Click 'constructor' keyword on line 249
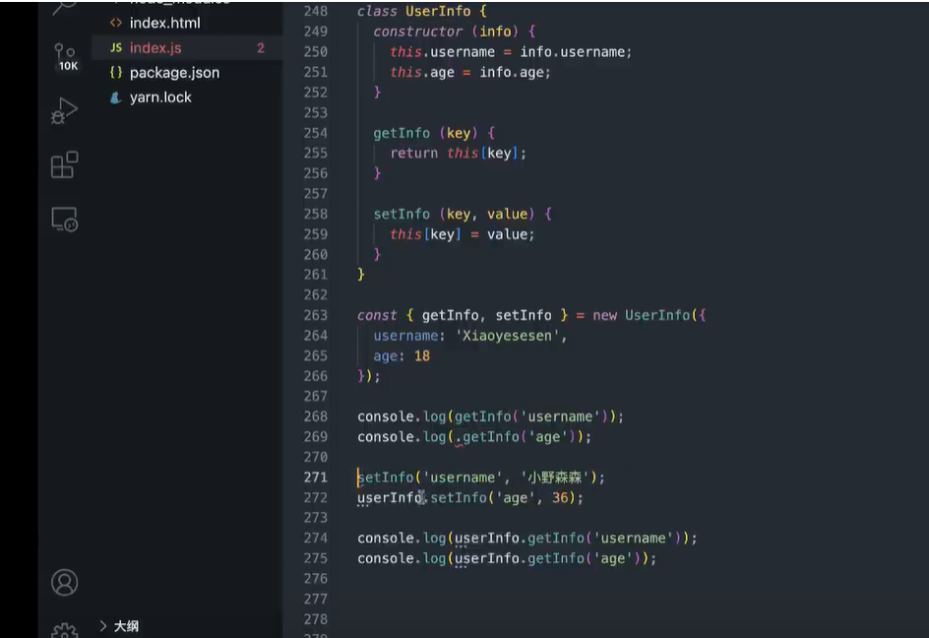 (417, 32)
